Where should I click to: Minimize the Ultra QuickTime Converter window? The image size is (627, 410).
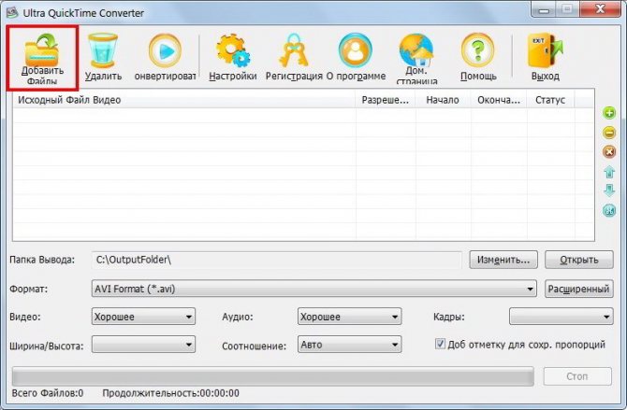tap(544, 9)
